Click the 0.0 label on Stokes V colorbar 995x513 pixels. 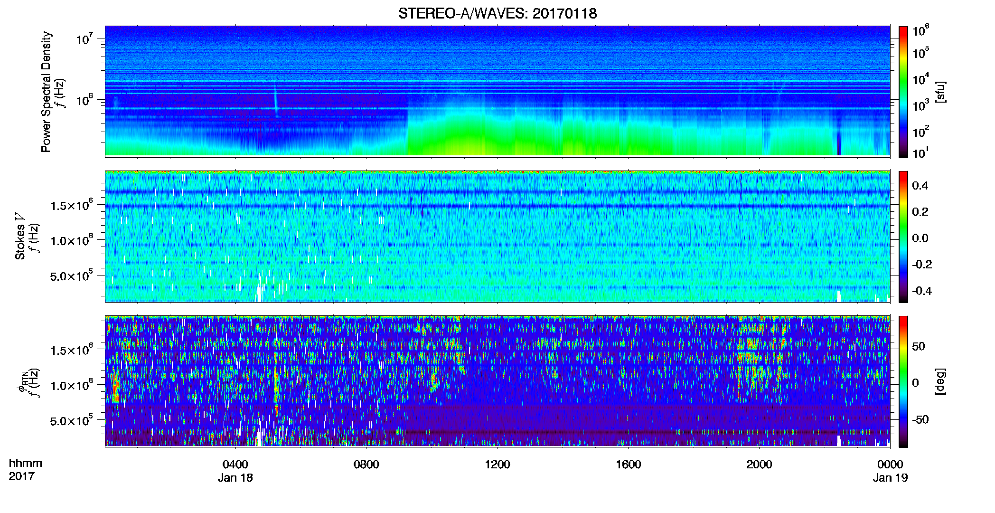click(x=920, y=238)
